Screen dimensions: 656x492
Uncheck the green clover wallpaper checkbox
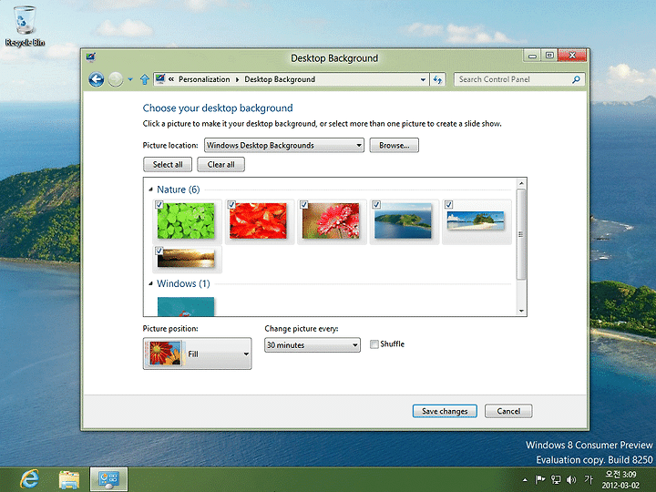[159, 204]
